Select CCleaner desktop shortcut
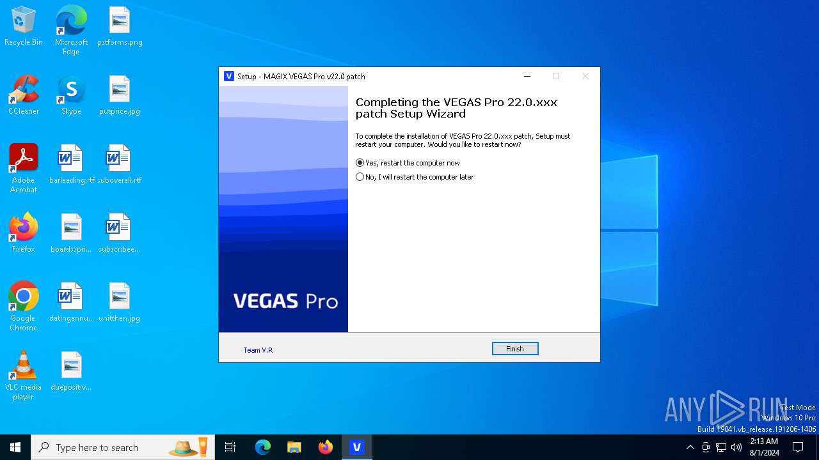The height and width of the screenshot is (460, 819). [24, 96]
